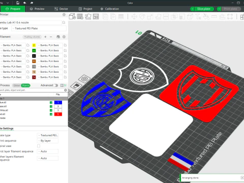Open the Print sequence By layer dropdown

pyautogui.click(x=48, y=141)
